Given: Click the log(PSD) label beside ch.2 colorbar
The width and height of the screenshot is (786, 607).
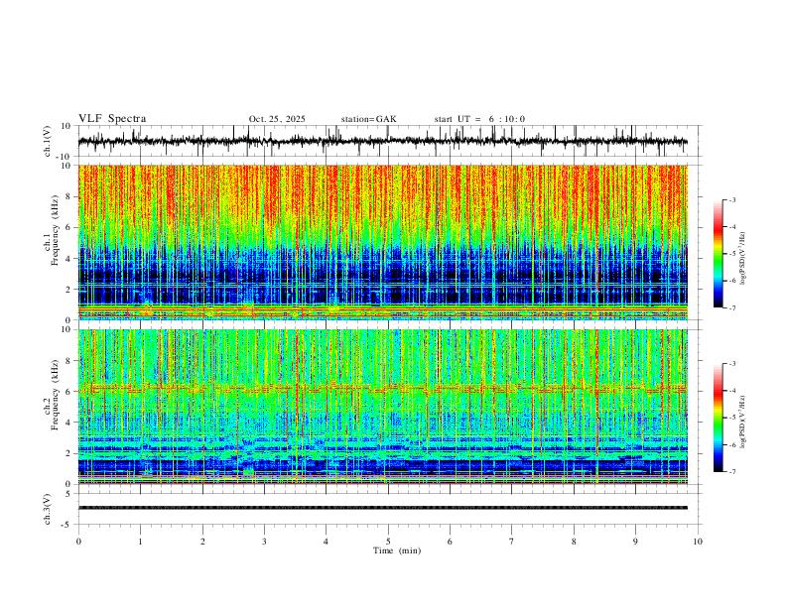Looking at the screenshot, I should pos(742,422).
